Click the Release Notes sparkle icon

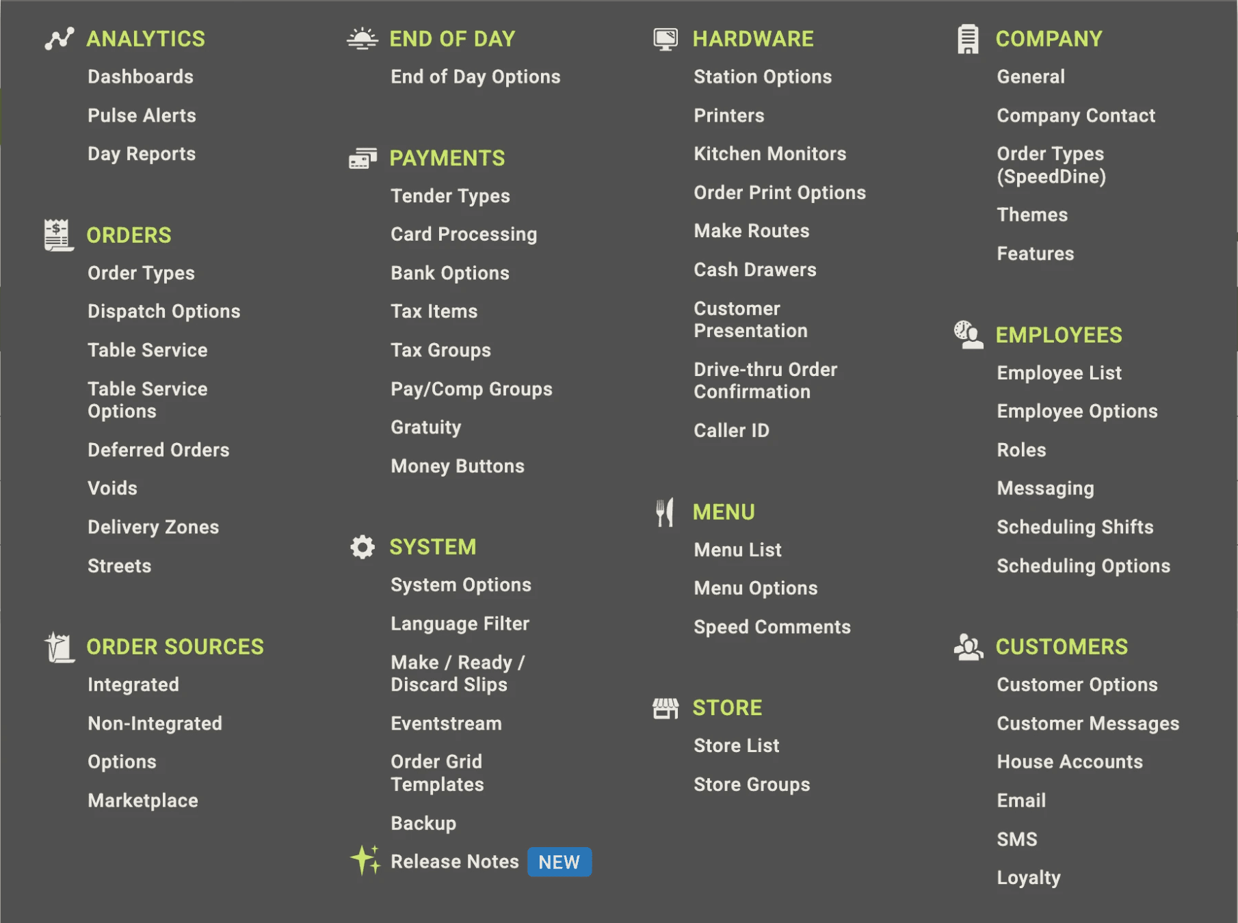tap(365, 860)
